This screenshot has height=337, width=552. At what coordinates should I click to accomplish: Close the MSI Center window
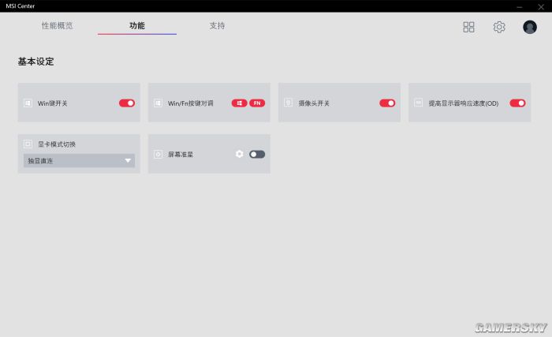(x=541, y=6)
